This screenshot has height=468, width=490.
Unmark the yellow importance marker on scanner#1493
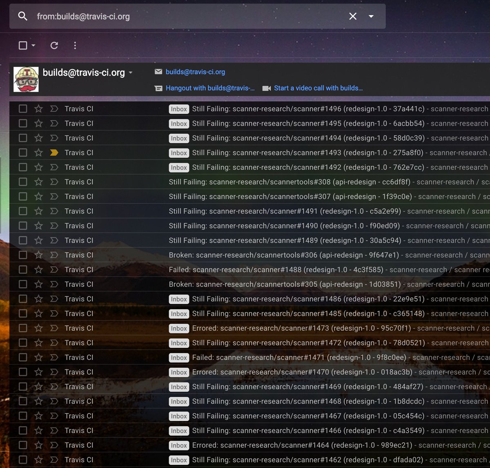(54, 153)
